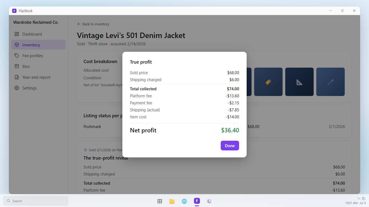Click Back to inventory link
This screenshot has width=369, height=207.
tap(93, 24)
